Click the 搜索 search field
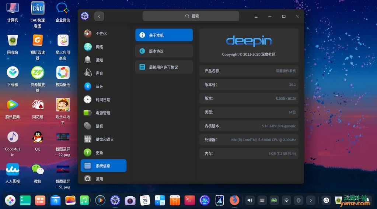Image resolution: width=377 pixels, height=209 pixels. (x=191, y=16)
